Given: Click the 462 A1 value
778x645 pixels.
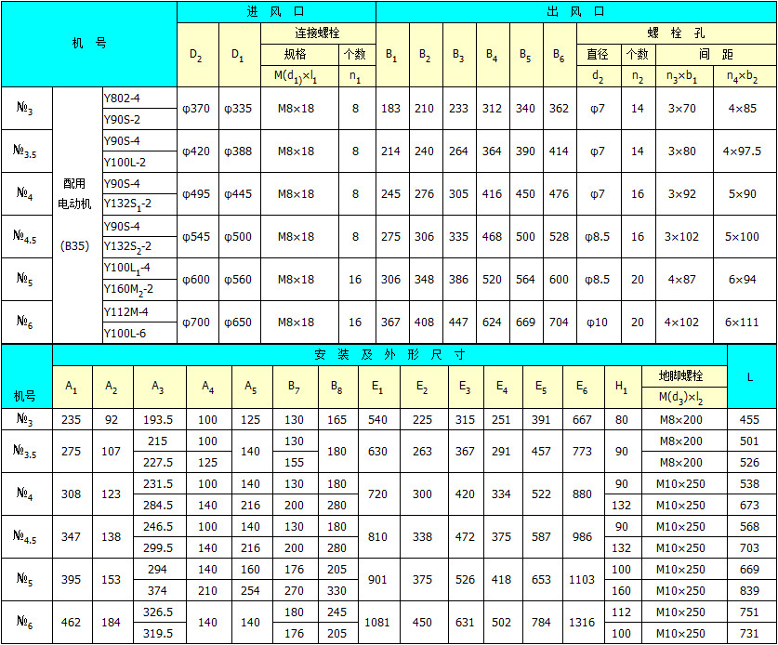Looking at the screenshot, I should 71,622.
